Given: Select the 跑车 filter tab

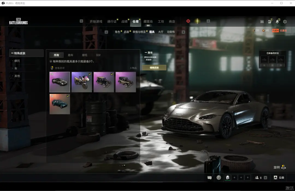Looking at the screenshot, I should 70,55.
